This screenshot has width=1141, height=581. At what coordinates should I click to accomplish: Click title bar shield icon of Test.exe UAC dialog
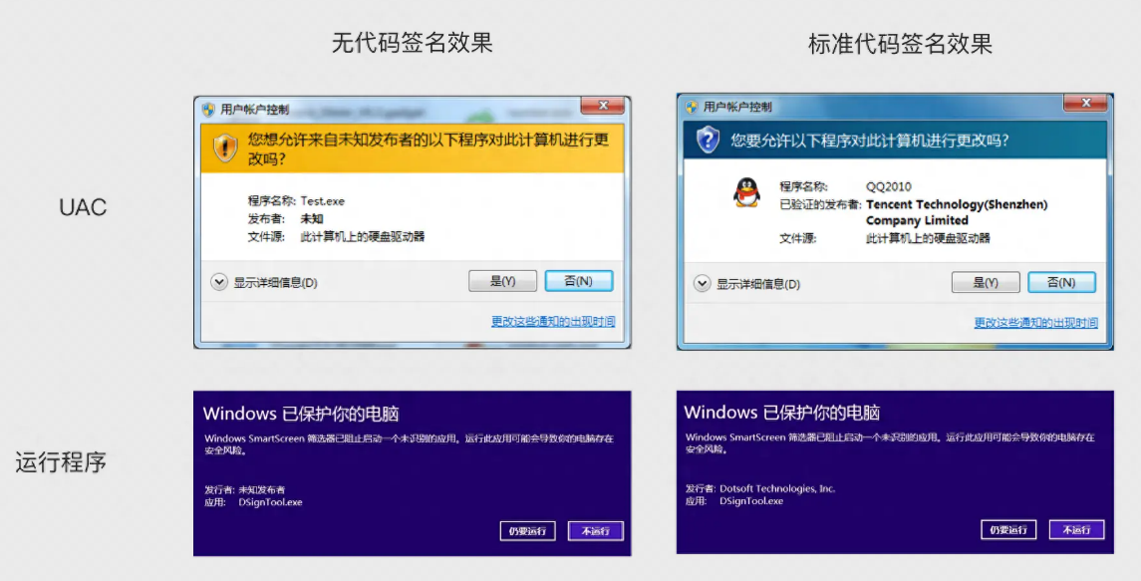[208, 110]
